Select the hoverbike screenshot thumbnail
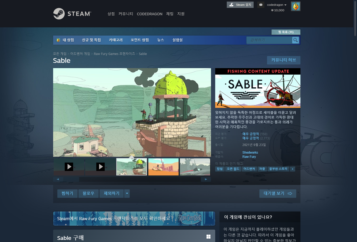Screen dimensions: 357x242 [x=195, y=167]
